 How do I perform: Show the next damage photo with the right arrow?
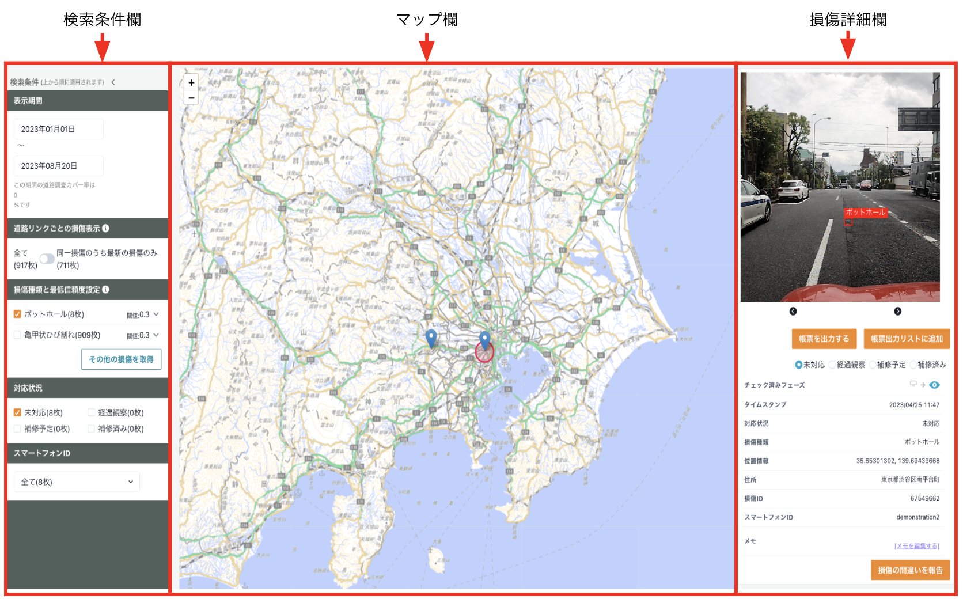coord(897,310)
